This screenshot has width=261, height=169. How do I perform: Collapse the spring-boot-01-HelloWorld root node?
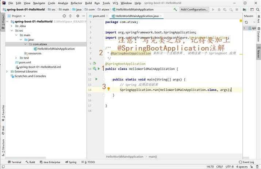[x=7, y=21]
